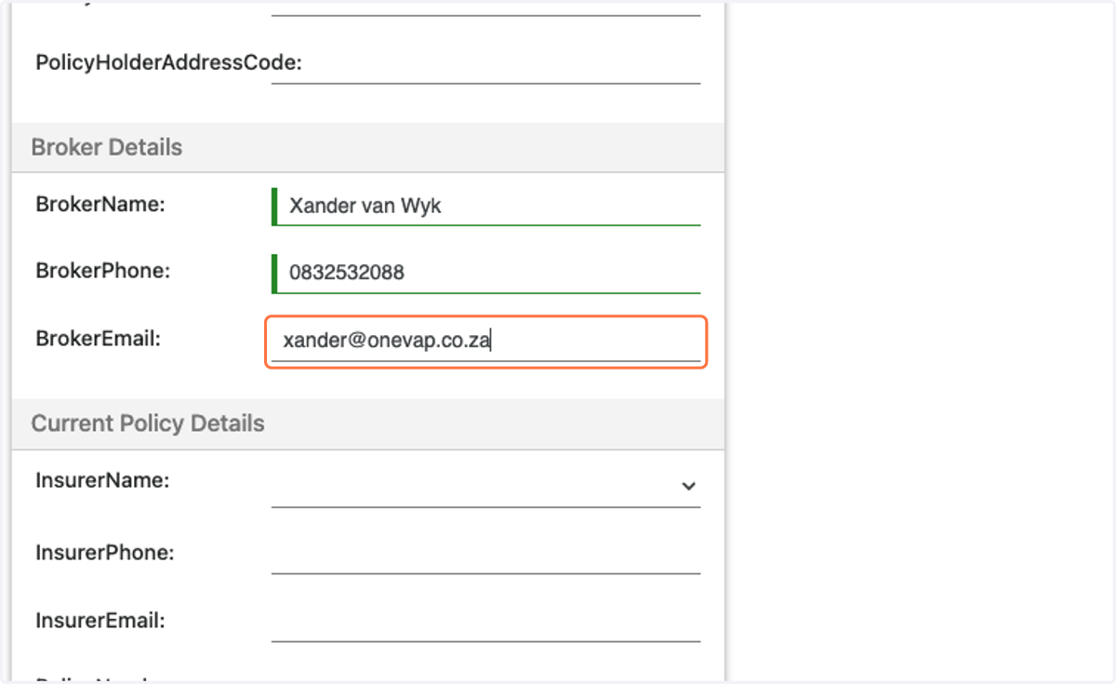Screen dimensions: 1116x684
Task: Click the BrokerEmail label
Action: [99, 340]
